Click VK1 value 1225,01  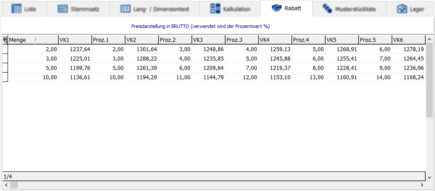coord(75,59)
